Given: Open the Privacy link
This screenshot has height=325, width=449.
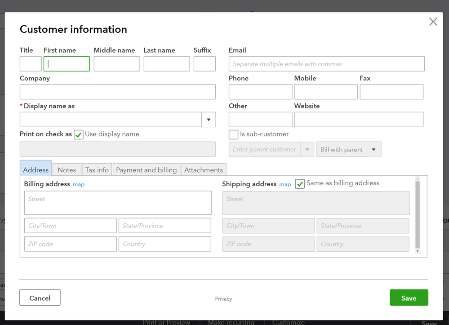Looking at the screenshot, I should (x=223, y=299).
